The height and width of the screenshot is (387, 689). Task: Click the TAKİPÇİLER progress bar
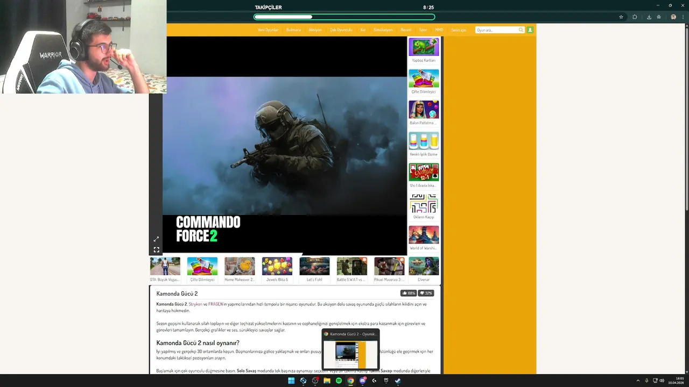[344, 17]
